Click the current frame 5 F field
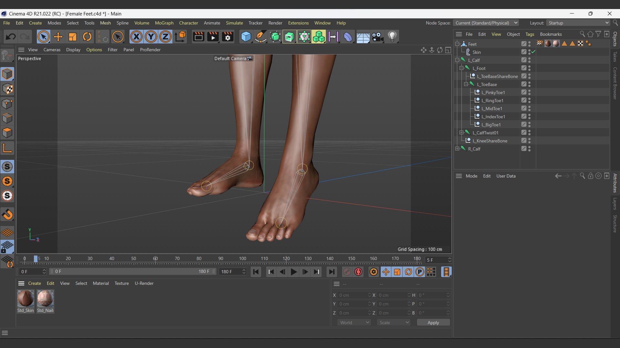This screenshot has width=620, height=348. pyautogui.click(x=438, y=260)
